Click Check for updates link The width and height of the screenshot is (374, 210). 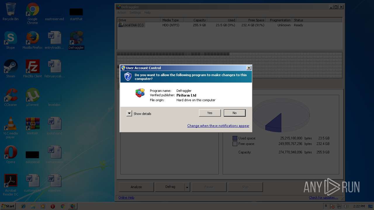click(323, 197)
